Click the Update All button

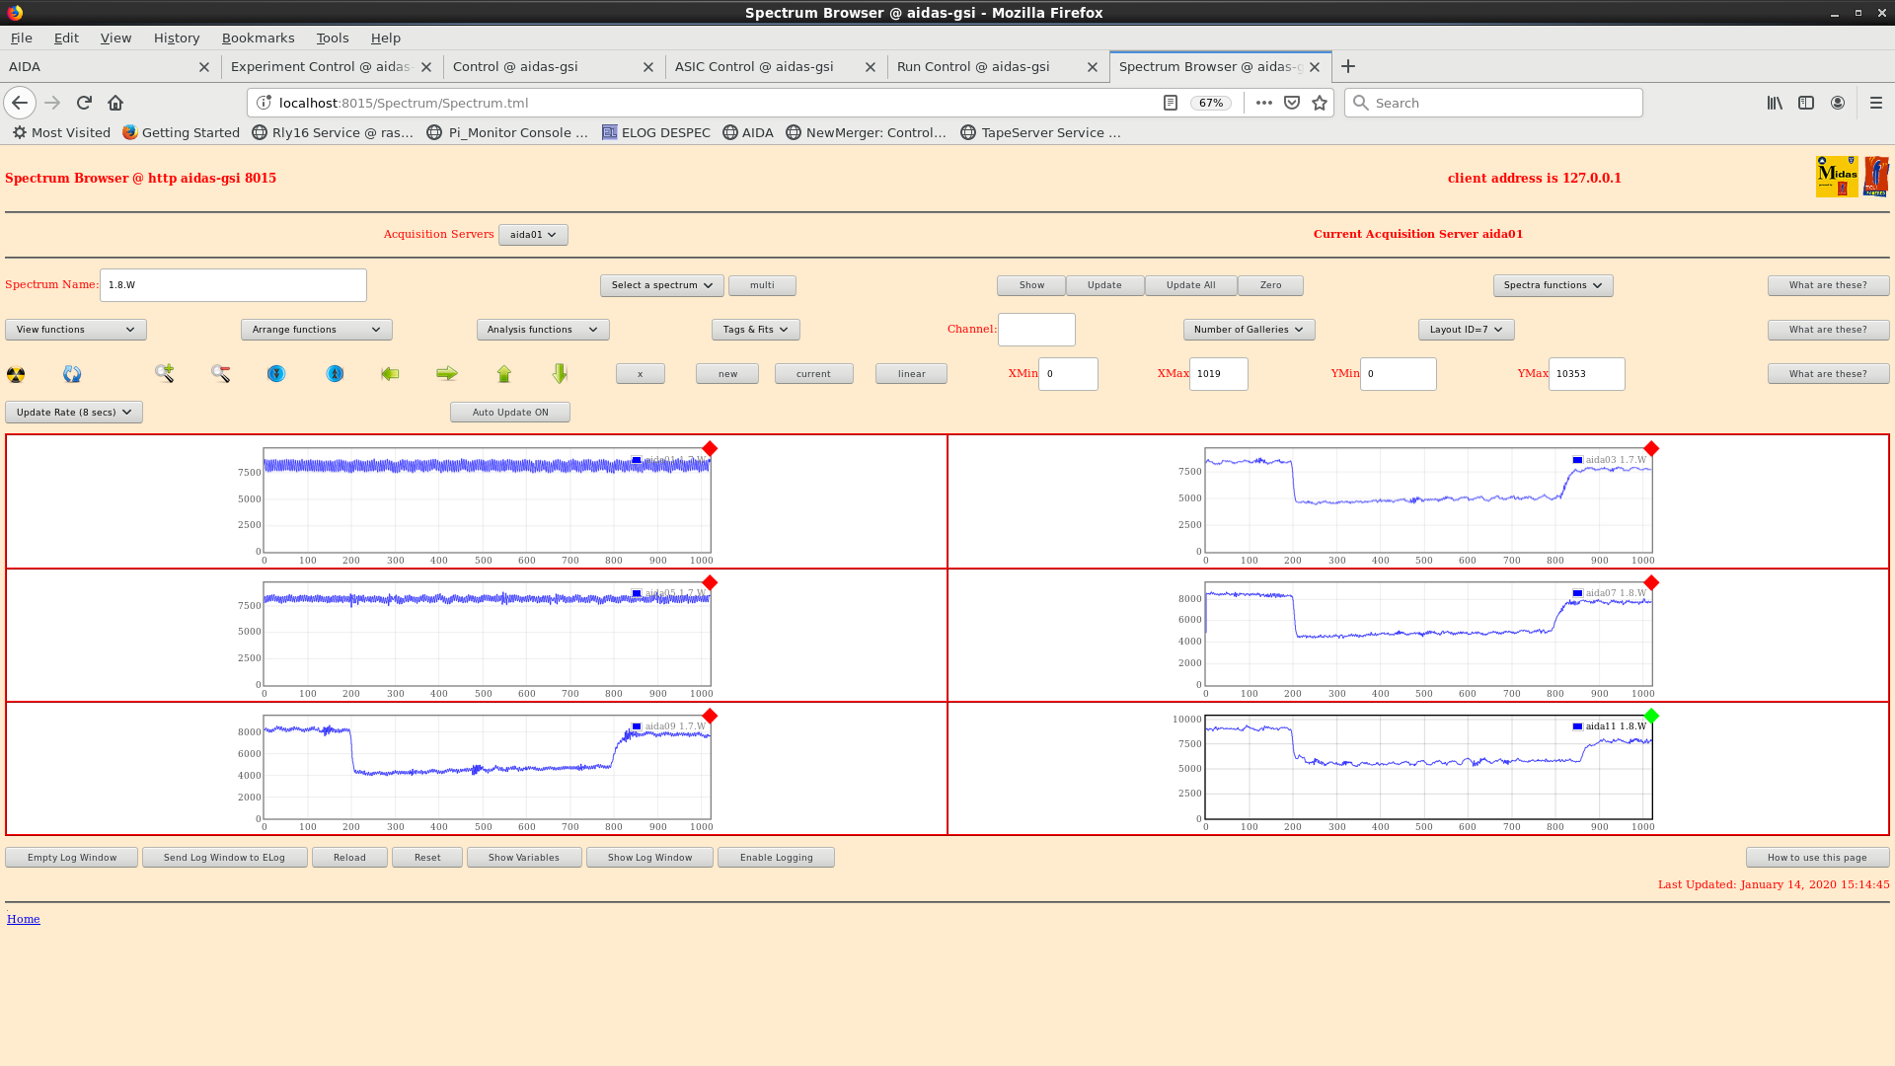(x=1190, y=285)
